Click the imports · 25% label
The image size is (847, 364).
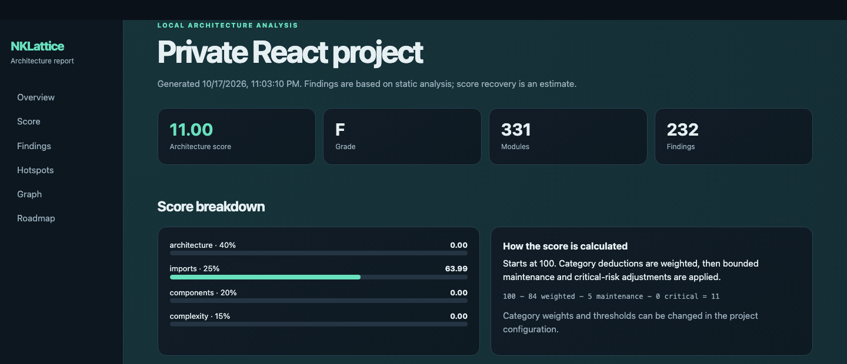coord(195,269)
